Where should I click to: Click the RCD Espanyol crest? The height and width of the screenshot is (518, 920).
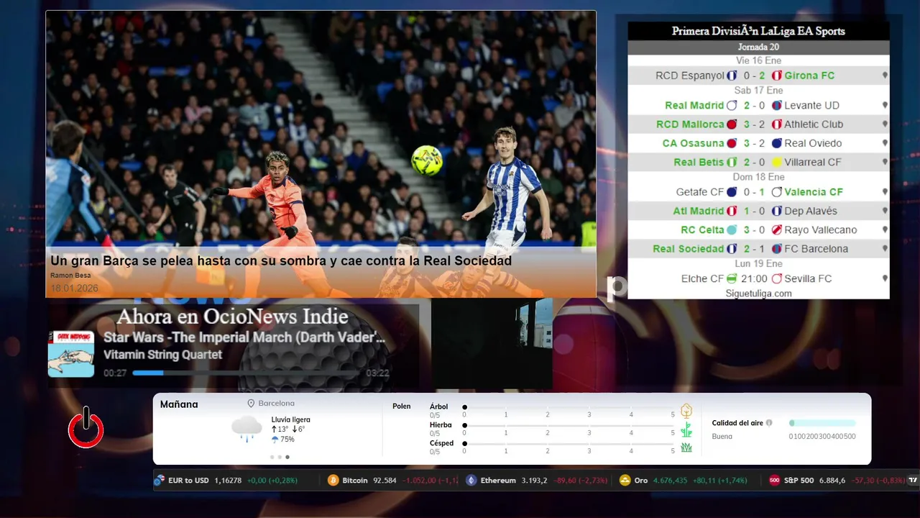click(732, 76)
